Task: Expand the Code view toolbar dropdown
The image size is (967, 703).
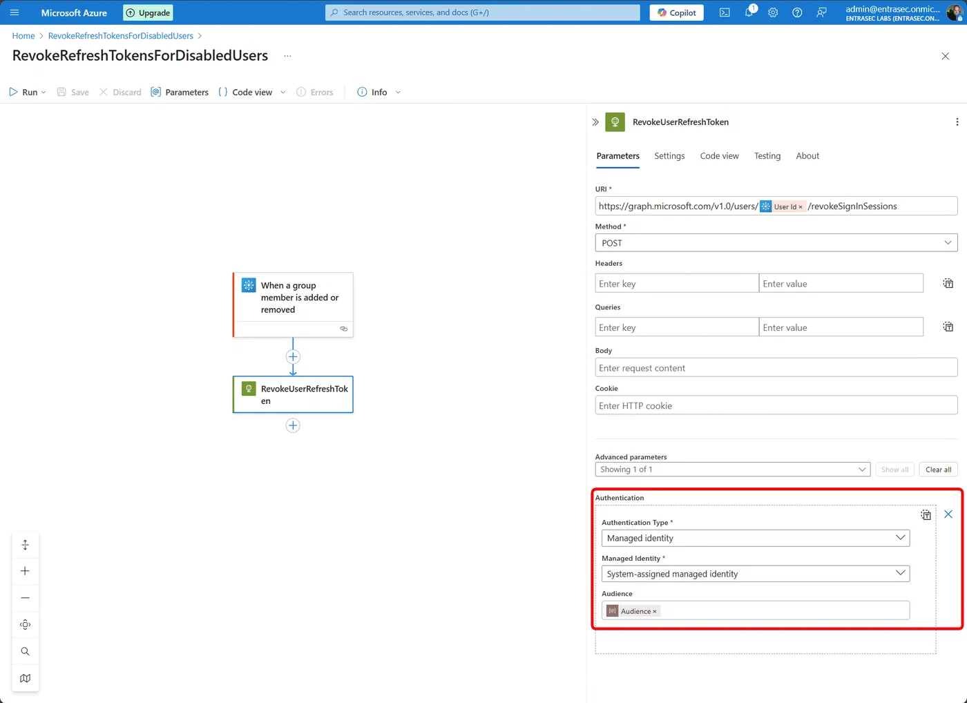Action: click(x=283, y=93)
